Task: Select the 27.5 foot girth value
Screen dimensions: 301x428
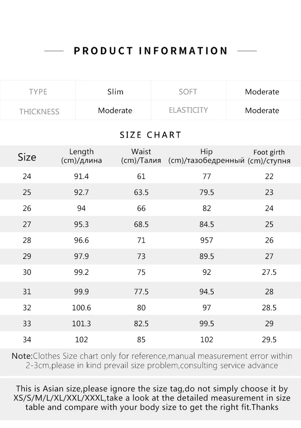Action: point(269,273)
